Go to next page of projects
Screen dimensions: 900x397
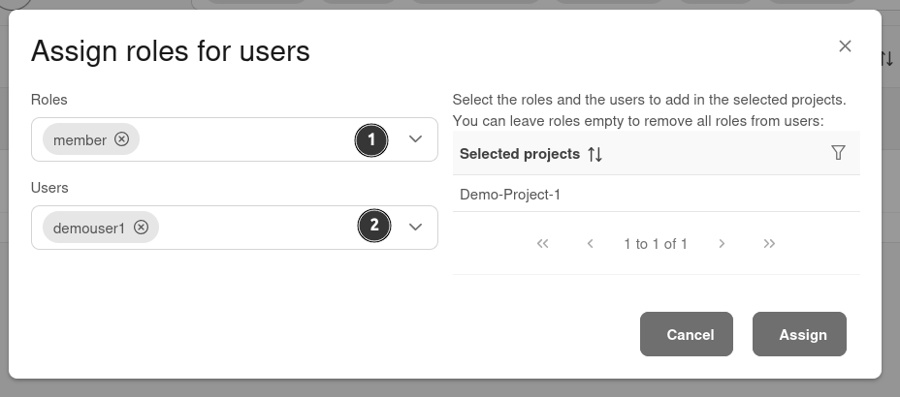[x=722, y=244]
